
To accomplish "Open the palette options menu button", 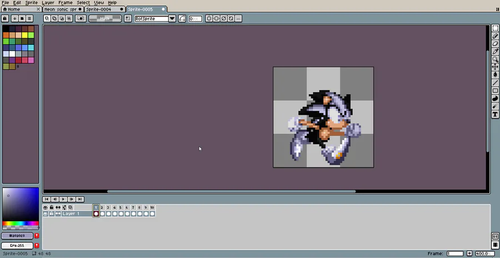I will click(29, 18).
